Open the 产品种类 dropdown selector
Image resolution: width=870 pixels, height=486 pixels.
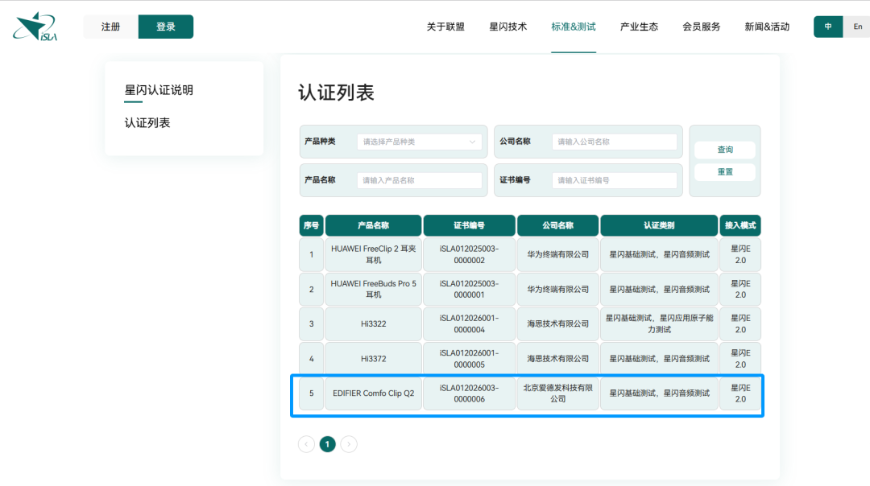tap(420, 142)
